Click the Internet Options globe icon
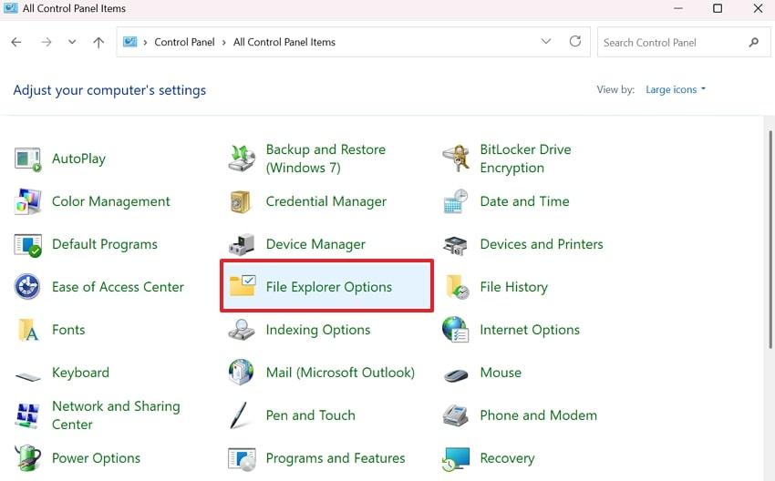This screenshot has width=775, height=481. (456, 330)
